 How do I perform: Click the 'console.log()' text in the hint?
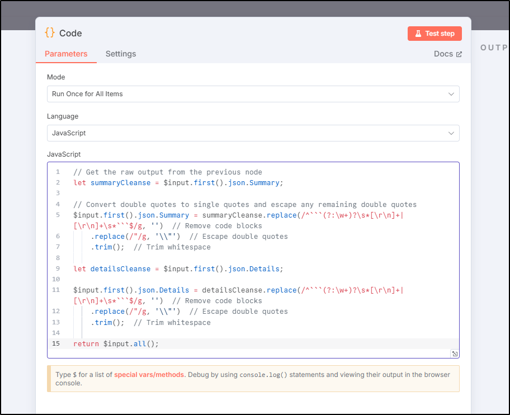click(x=263, y=375)
